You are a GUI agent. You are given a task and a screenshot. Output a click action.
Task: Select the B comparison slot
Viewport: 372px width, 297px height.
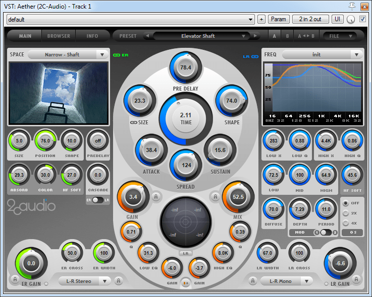(287, 36)
